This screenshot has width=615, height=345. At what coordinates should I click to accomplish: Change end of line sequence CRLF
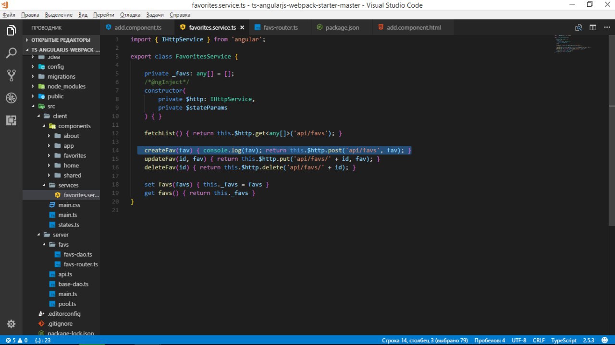[x=539, y=340]
